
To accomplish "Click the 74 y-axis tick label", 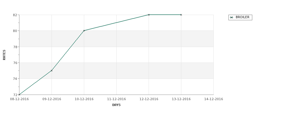I will click(x=15, y=79).
